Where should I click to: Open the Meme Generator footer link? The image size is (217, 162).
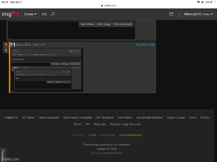(49, 118)
